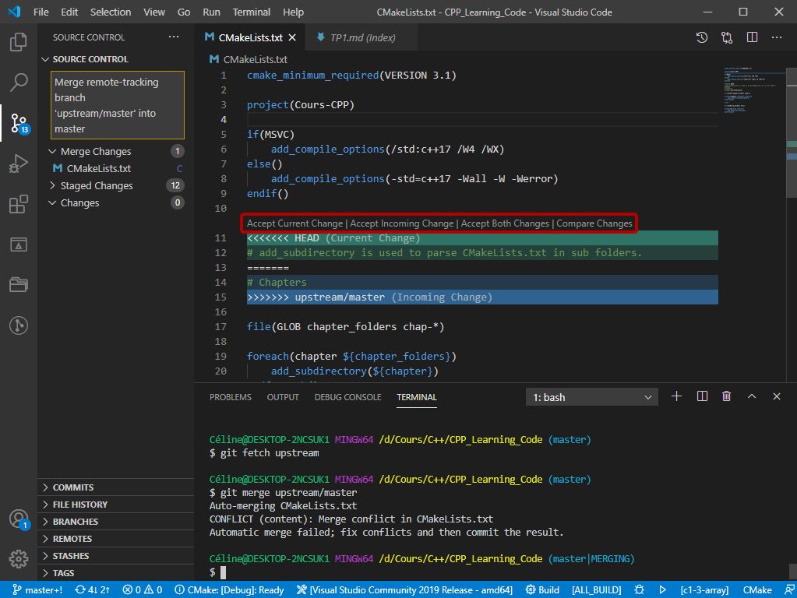The height and width of the screenshot is (598, 797).
Task: Click the master+! branch indicator in status bar
Action: pos(37,590)
